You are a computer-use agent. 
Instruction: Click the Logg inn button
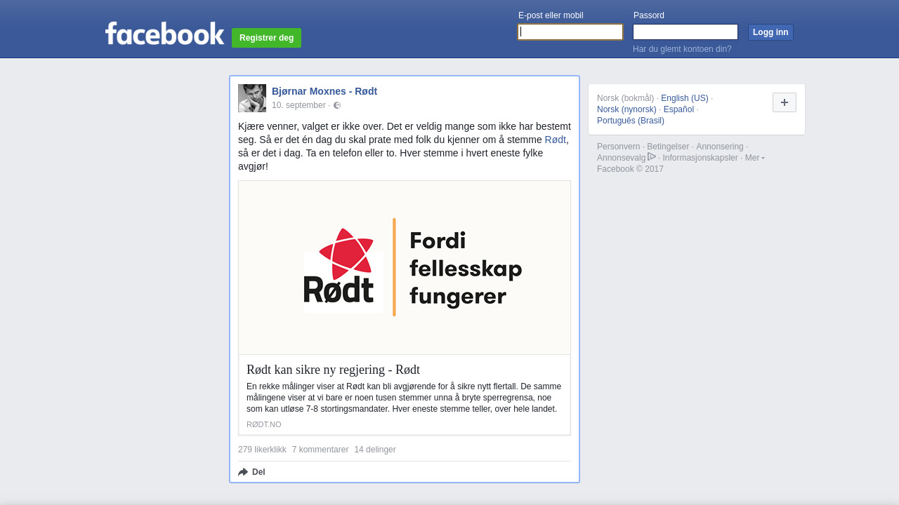click(x=770, y=32)
